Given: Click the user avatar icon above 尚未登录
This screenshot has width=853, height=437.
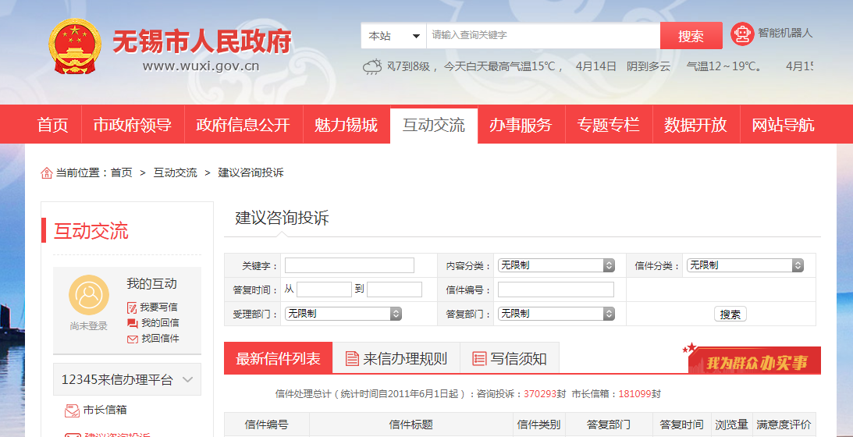Looking at the screenshot, I should (x=88, y=295).
